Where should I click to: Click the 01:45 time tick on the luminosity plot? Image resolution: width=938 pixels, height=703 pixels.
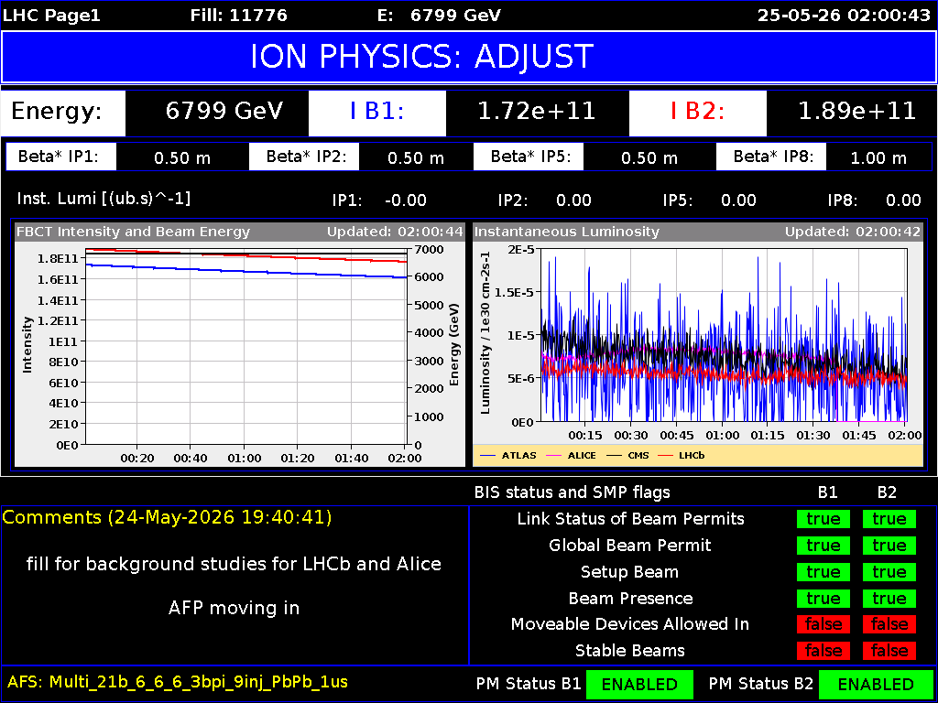point(859,435)
